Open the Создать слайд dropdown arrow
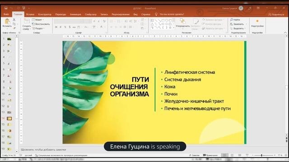This screenshot has height=162, width=289. coord(30,29)
